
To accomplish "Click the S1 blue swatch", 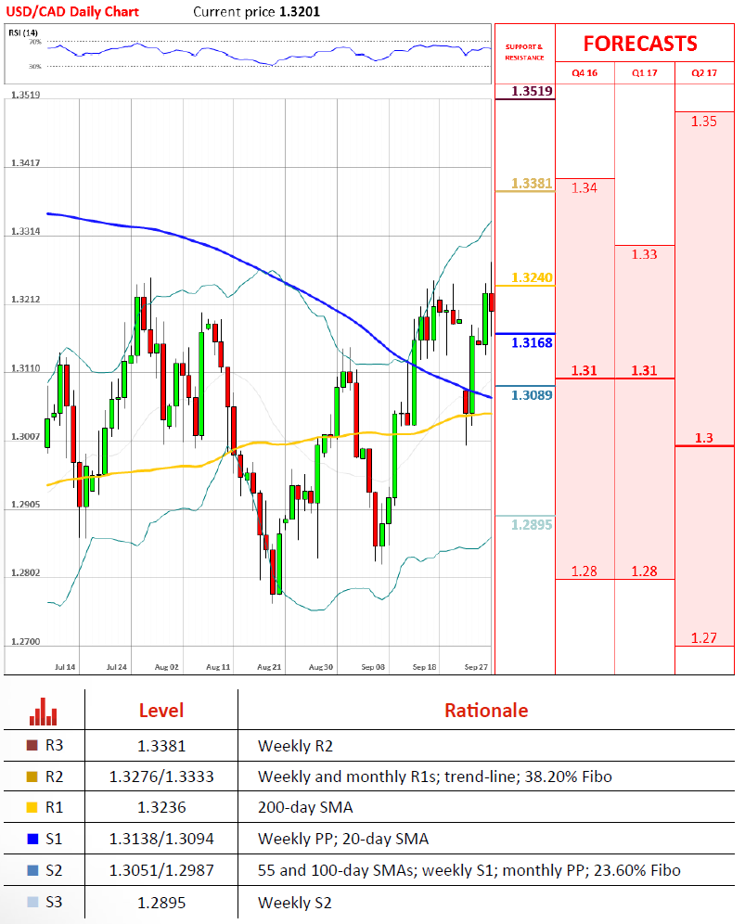I will click(x=32, y=839).
